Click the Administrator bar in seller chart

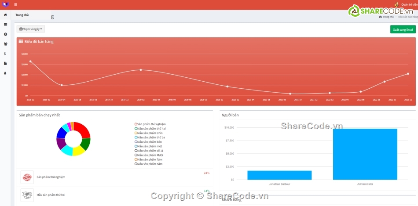click(x=365, y=154)
